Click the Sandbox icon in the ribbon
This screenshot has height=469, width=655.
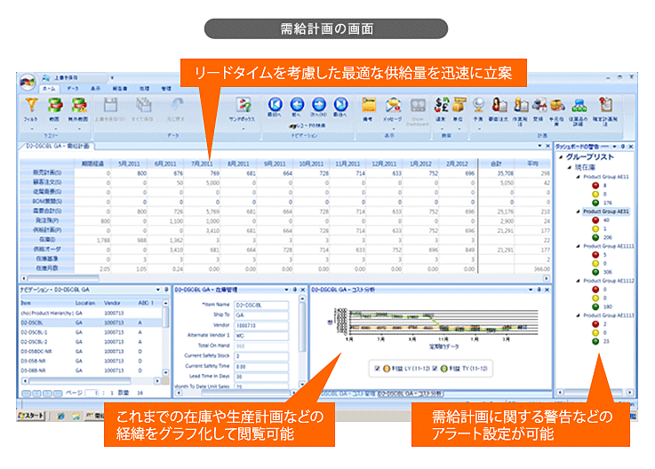pyautogui.click(x=240, y=106)
